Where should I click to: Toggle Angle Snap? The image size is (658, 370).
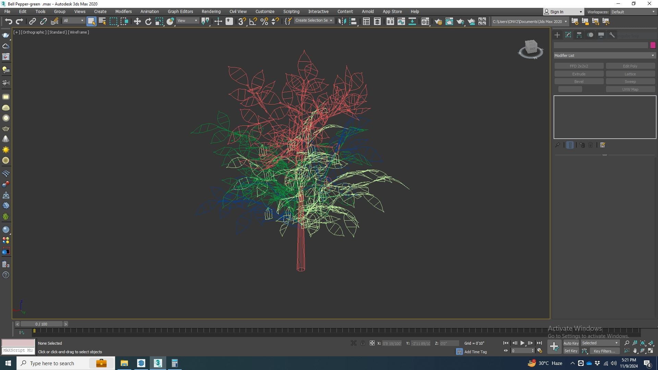(x=253, y=22)
